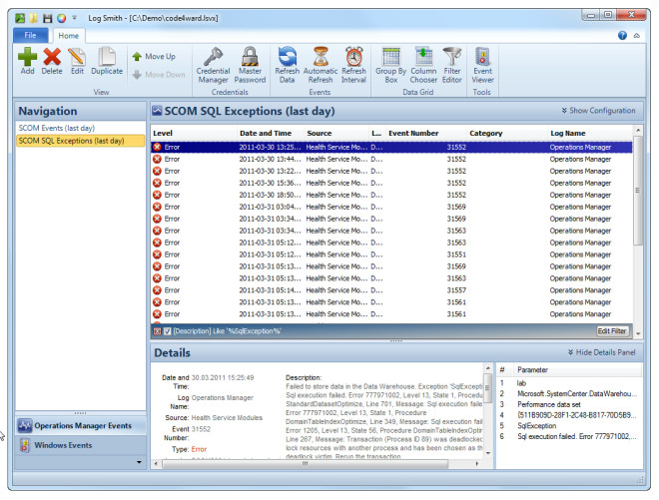This screenshot has height=500, width=659.
Task: Click the grid scroll down arrow
Action: pos(638,333)
